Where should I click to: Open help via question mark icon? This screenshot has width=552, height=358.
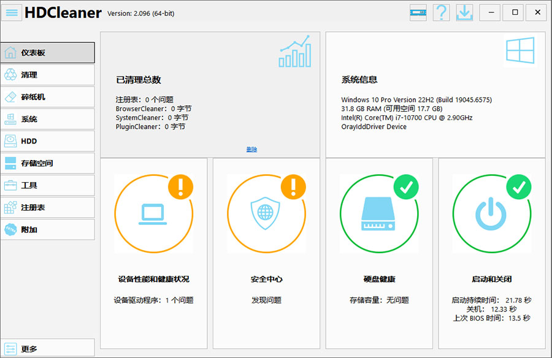point(441,13)
